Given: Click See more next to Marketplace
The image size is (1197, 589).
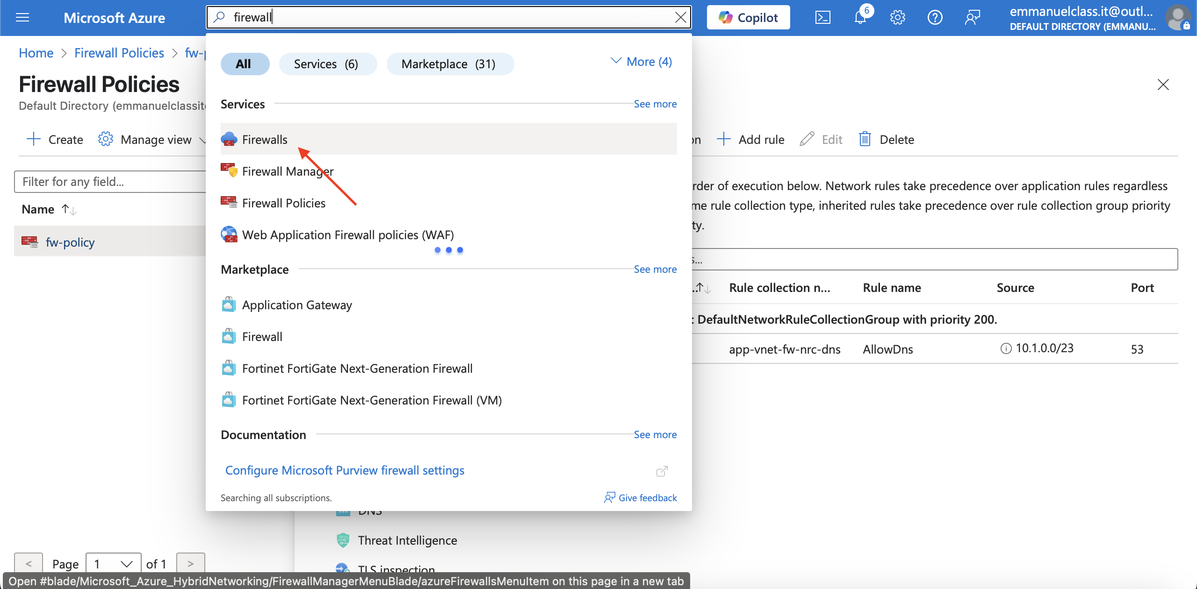Looking at the screenshot, I should pos(655,269).
